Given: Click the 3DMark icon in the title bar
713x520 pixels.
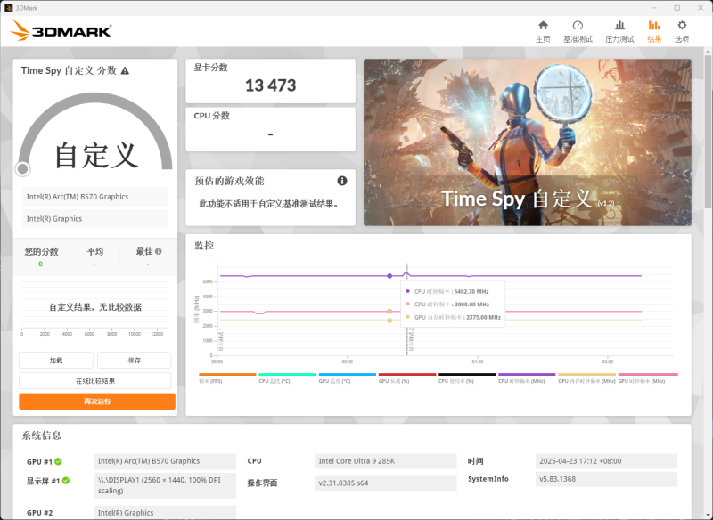Looking at the screenshot, I should pos(9,7).
